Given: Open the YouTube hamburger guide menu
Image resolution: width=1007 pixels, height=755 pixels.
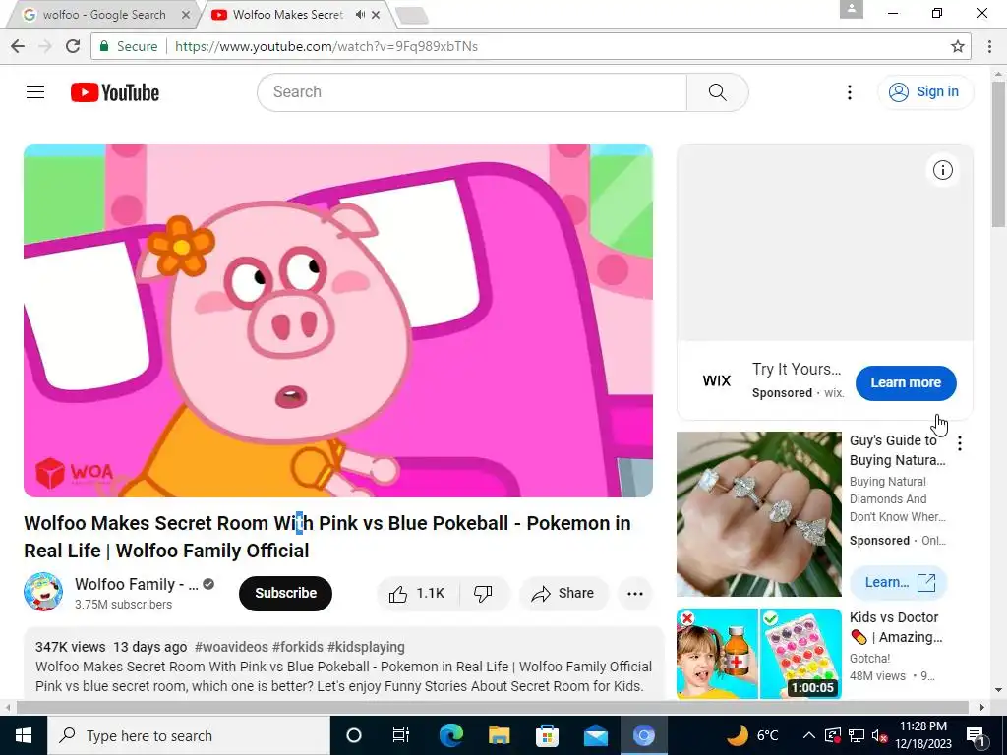Looking at the screenshot, I should pyautogui.click(x=35, y=92).
